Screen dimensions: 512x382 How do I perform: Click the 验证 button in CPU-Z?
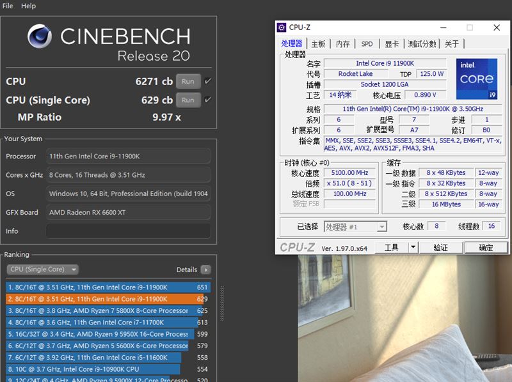pos(440,248)
